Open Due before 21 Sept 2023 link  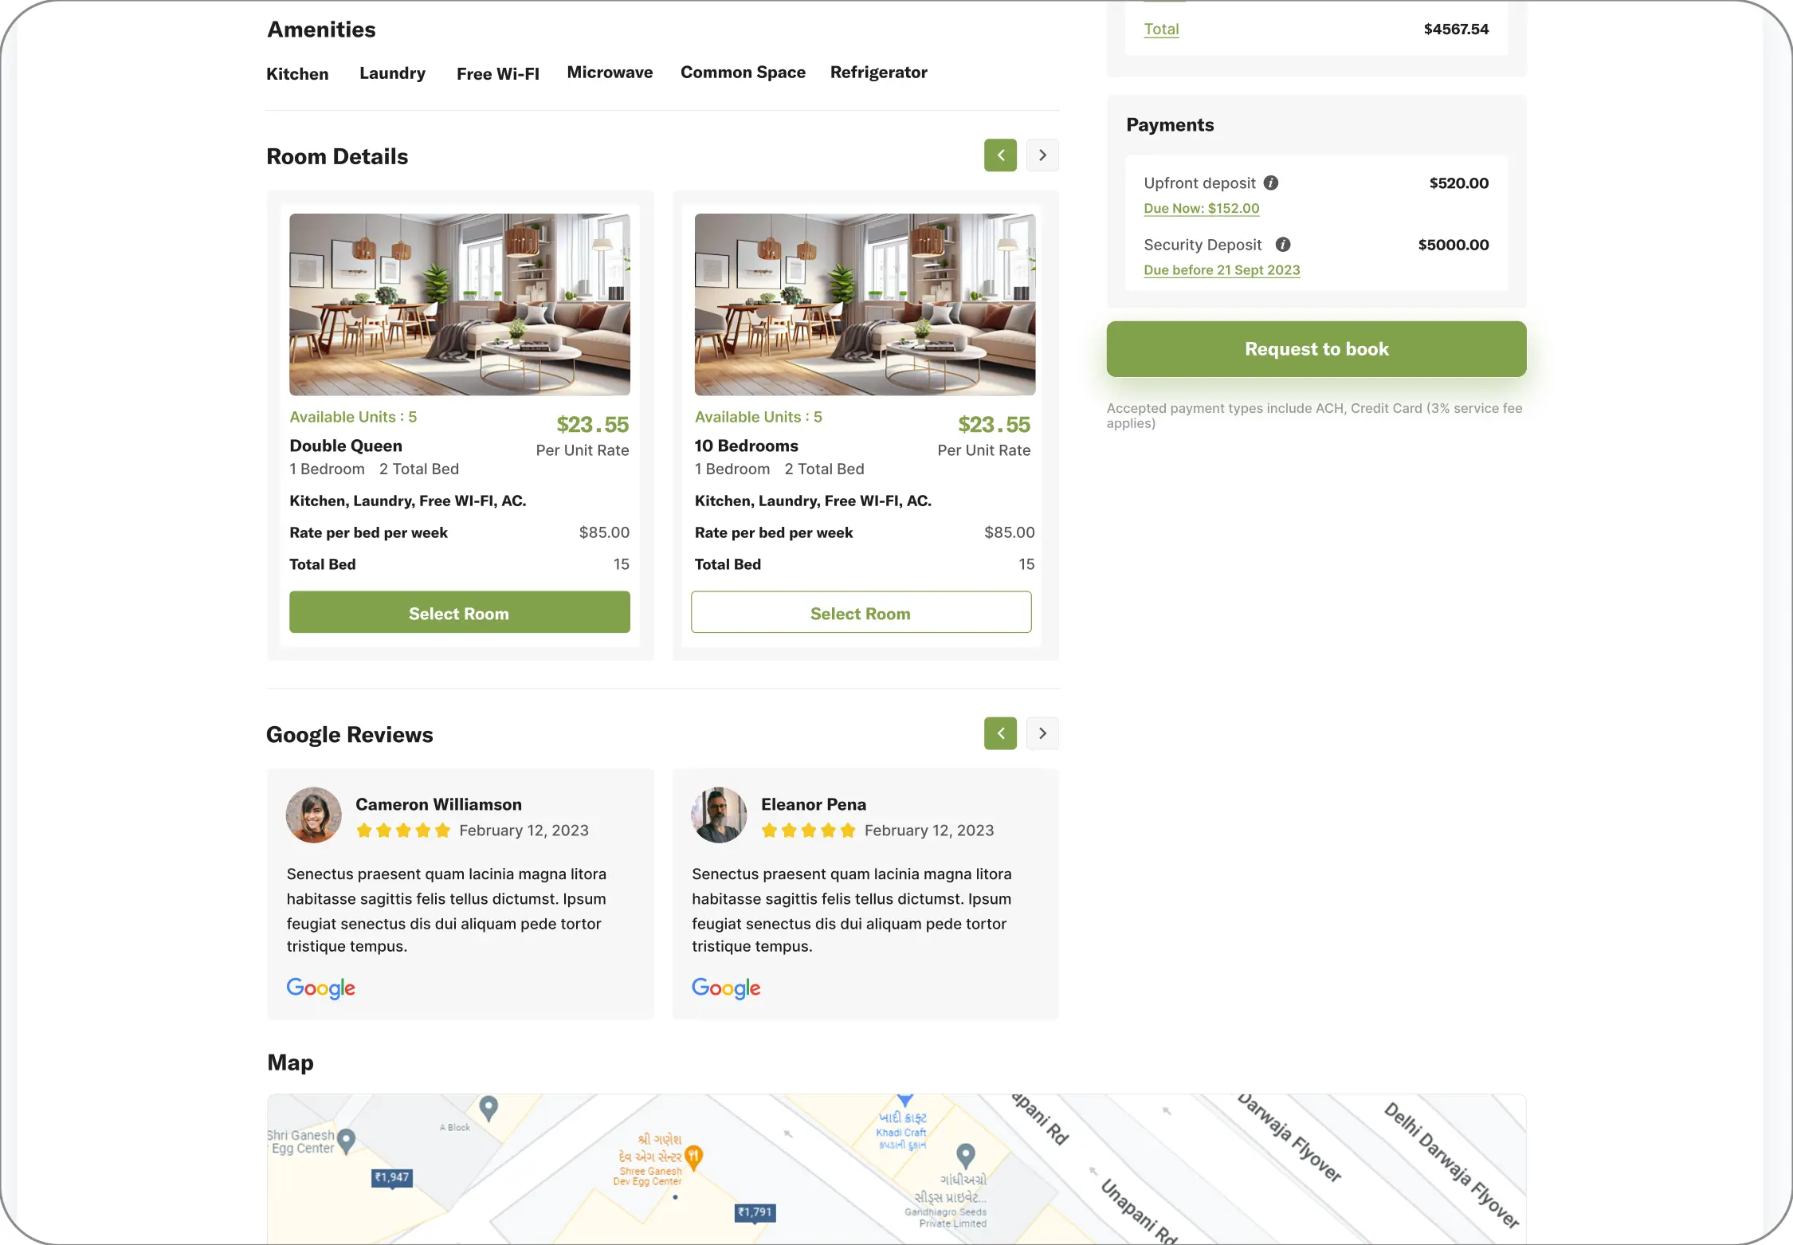[x=1222, y=270]
